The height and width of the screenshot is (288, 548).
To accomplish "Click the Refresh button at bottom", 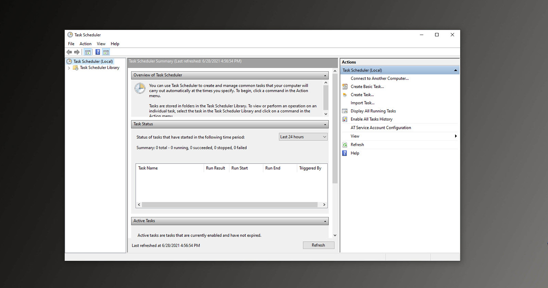I will click(x=319, y=245).
